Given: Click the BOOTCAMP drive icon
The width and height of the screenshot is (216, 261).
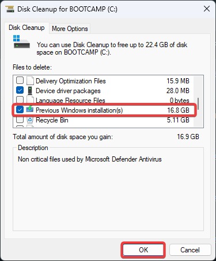Looking at the screenshot, I should (x=21, y=41).
